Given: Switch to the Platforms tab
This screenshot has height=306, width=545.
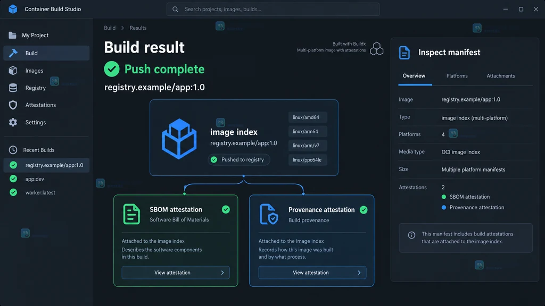Looking at the screenshot, I should pyautogui.click(x=457, y=75).
